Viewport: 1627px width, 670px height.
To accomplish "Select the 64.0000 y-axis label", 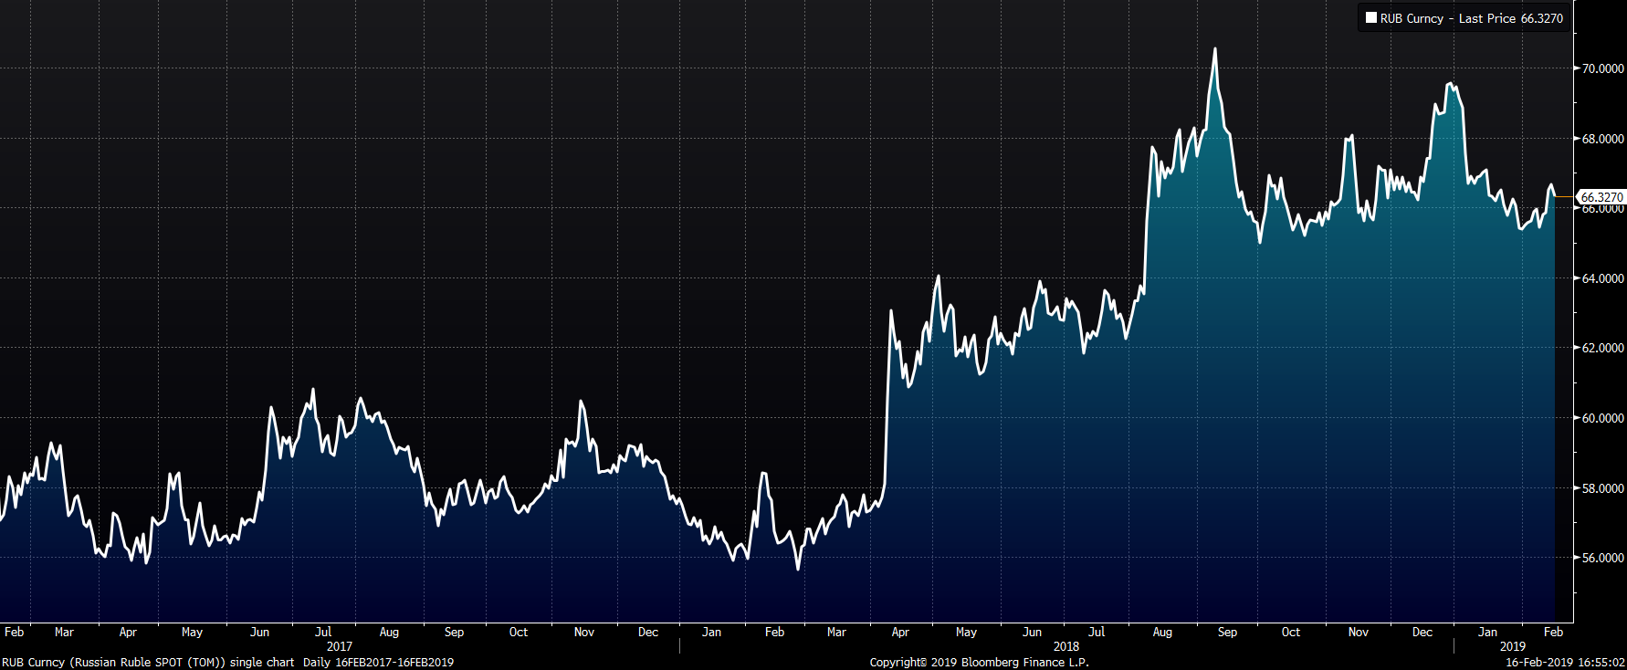I will pyautogui.click(x=1602, y=278).
